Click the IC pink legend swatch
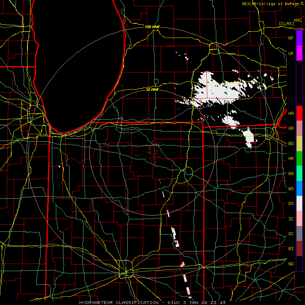 click(x=299, y=219)
